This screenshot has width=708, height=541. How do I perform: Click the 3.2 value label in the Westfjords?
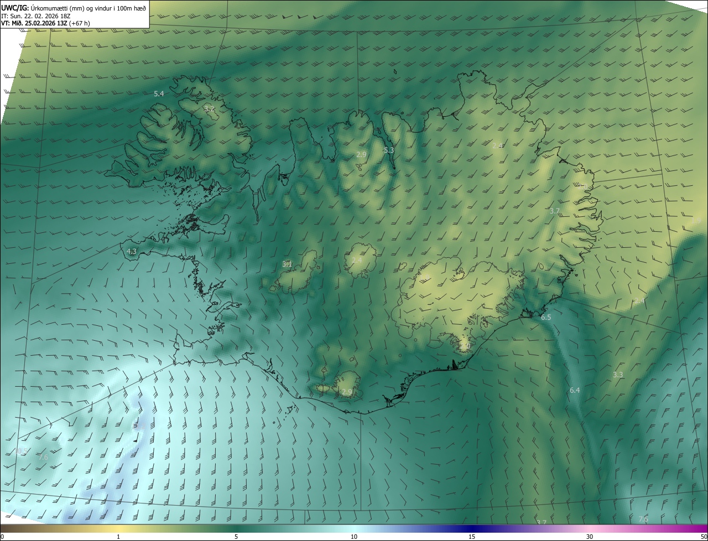[209, 108]
